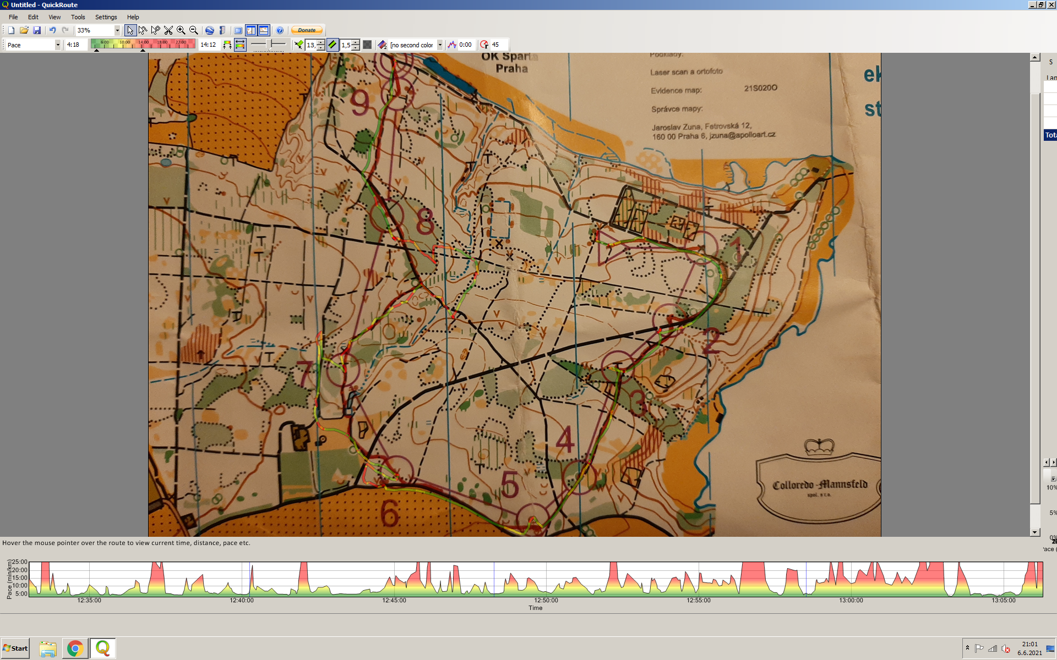The width and height of the screenshot is (1057, 660).
Task: Click the circle time radius icon
Action: (484, 45)
